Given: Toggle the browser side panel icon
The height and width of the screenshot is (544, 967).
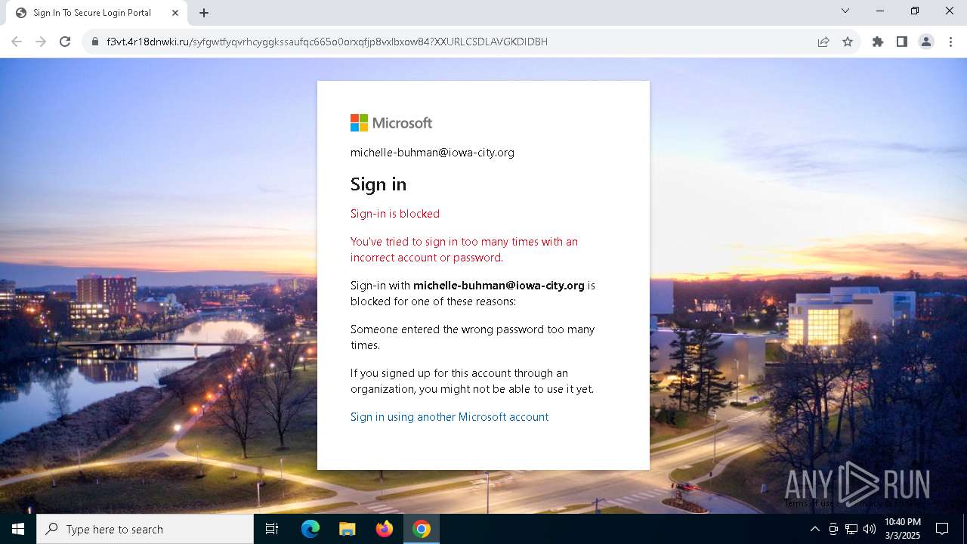Looking at the screenshot, I should [x=902, y=42].
